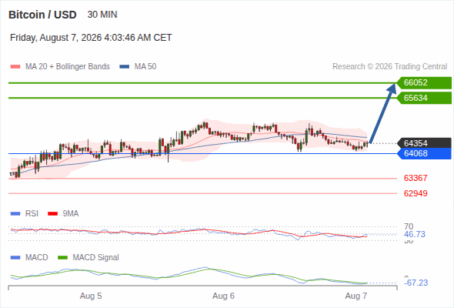Select the 66052 resistance price tag
Image resolution: width=454 pixels, height=308 pixels.
click(424, 83)
